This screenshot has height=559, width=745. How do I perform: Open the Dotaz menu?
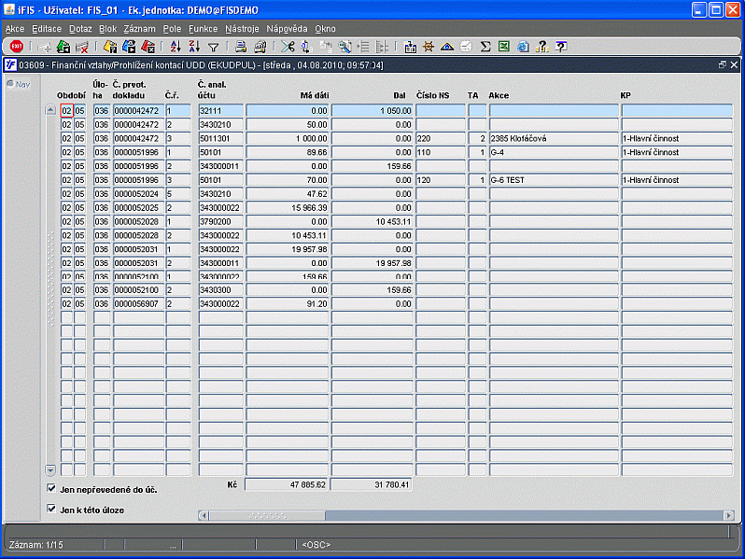(x=80, y=29)
